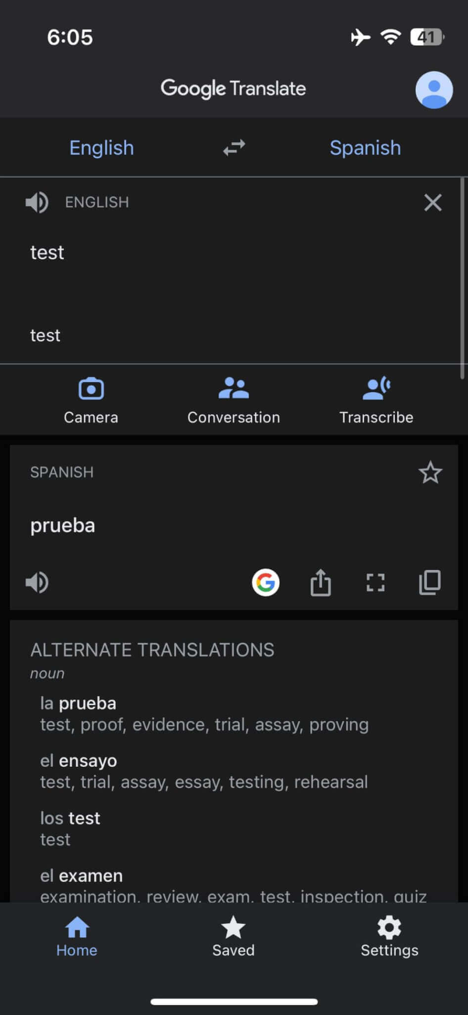The height and width of the screenshot is (1015, 468).
Task: Swap English and Spanish languages
Action: pos(234,148)
